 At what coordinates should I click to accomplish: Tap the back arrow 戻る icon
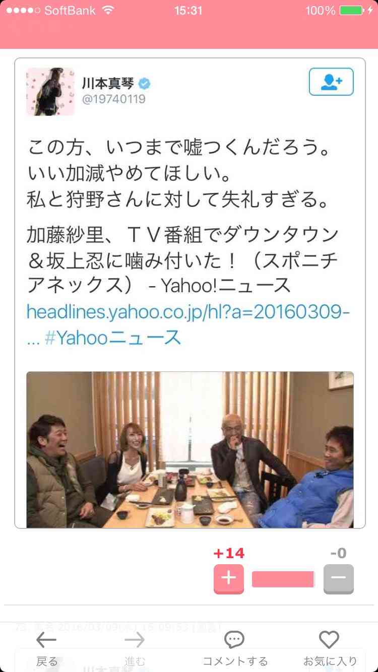pyautogui.click(x=47, y=640)
